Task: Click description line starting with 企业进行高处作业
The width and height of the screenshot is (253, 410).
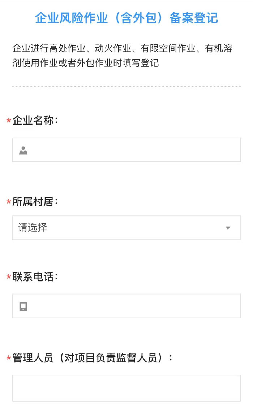Action: click(122, 48)
